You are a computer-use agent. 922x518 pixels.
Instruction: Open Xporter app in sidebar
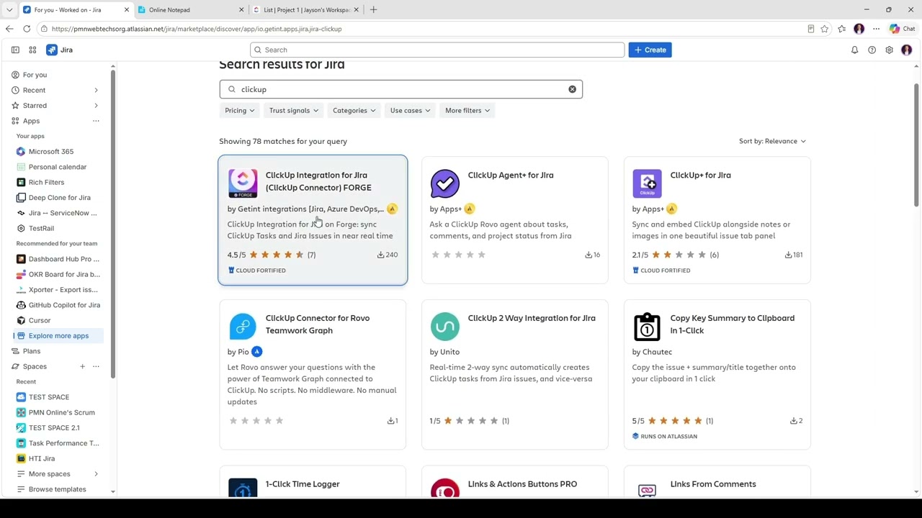63,290
